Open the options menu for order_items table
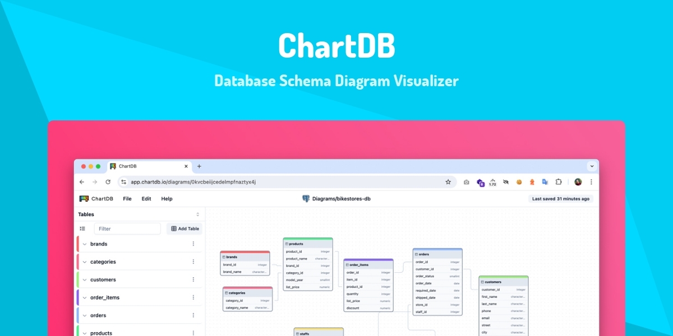The height and width of the screenshot is (336, 673). pos(193,297)
